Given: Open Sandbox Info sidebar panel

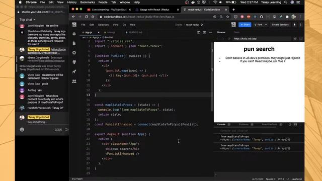Looking at the screenshot, I should (x=74, y=34).
